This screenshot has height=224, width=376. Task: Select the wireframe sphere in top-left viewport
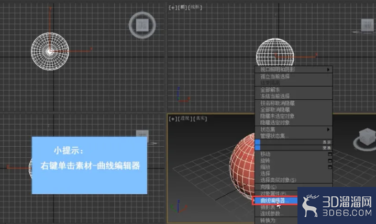tap(50, 51)
